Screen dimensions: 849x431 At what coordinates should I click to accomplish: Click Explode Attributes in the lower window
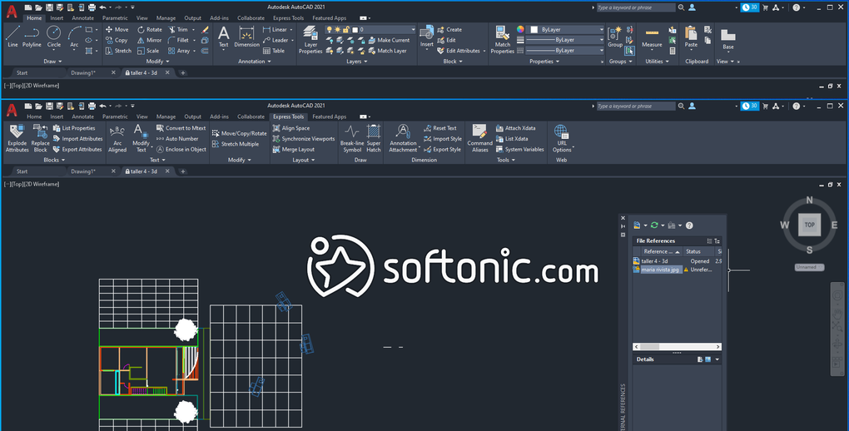pos(17,139)
